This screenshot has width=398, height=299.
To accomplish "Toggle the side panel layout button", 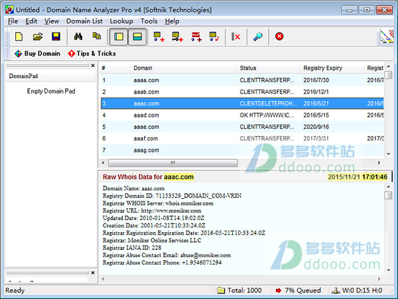I will (x=119, y=36).
